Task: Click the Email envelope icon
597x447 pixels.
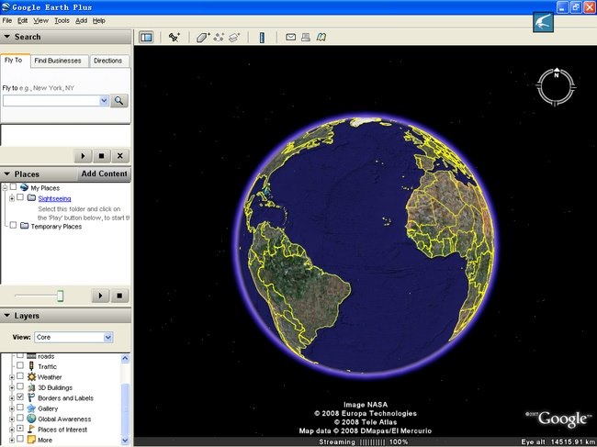Action: tap(290, 37)
